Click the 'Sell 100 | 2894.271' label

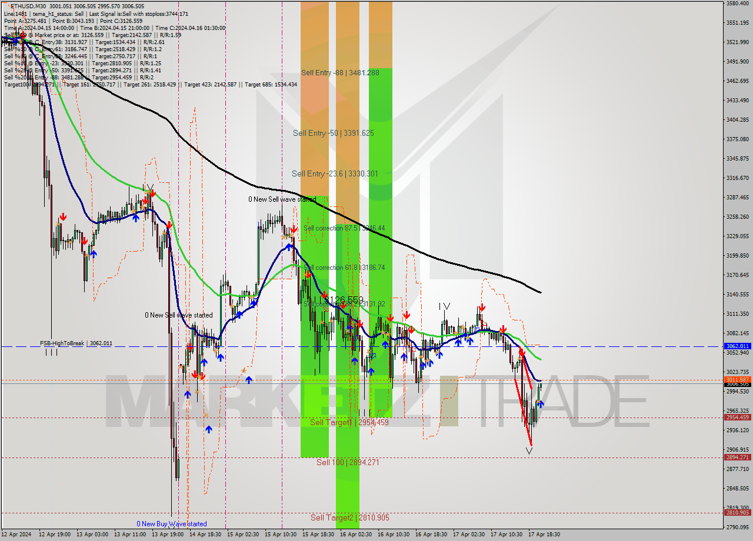[348, 462]
